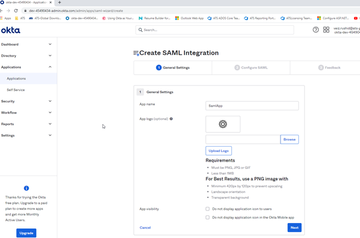Viewport: 360px width, 238px height.
Task: Click the Cancel link
Action: (145, 227)
